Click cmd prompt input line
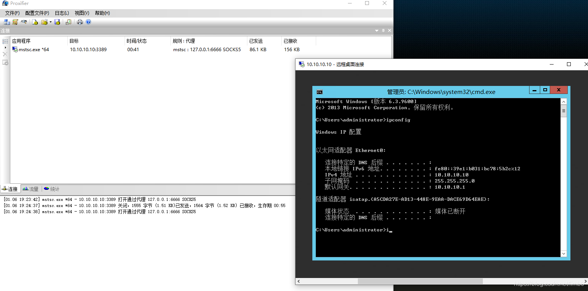588x291 pixels. point(354,230)
